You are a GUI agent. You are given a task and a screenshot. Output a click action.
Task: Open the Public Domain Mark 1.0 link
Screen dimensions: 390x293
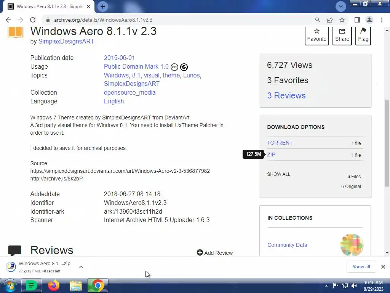click(x=136, y=66)
